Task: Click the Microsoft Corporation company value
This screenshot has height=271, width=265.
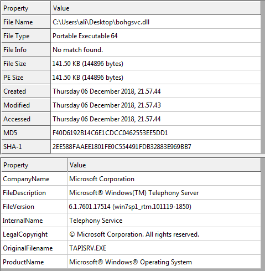Action: [x=102, y=179]
